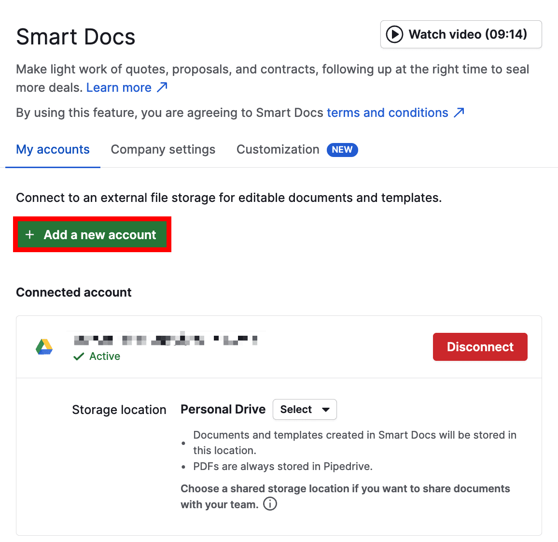Expand storage options for Personal Drive

pos(305,409)
